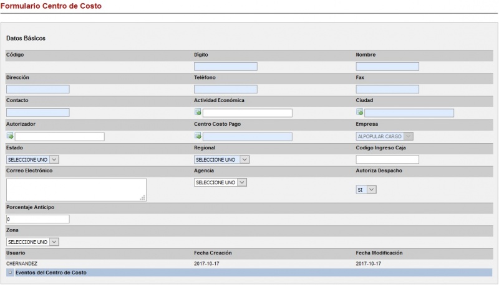Screen dimensions: 499x285
Task: Open the Agencia dropdown
Action: point(220,182)
